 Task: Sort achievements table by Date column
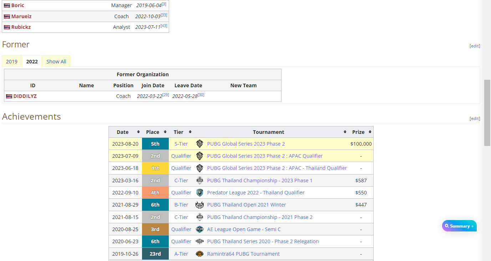(x=138, y=132)
